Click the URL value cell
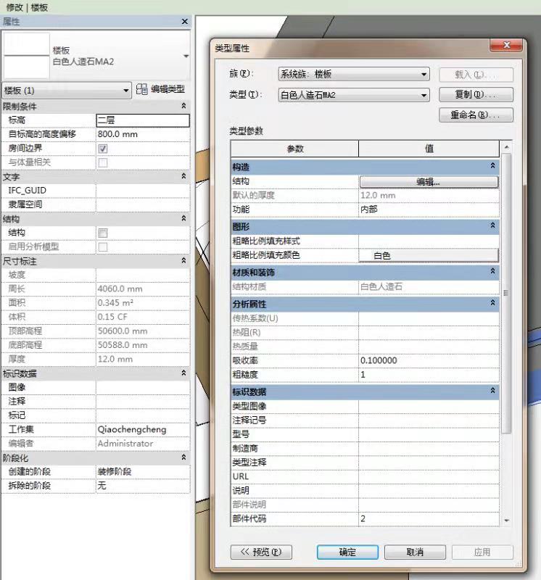541x580 pixels. (429, 476)
